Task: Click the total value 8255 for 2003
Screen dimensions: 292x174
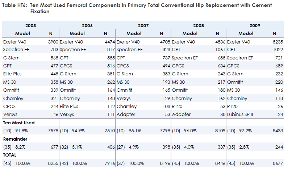Action: pyautogui.click(x=53, y=163)
